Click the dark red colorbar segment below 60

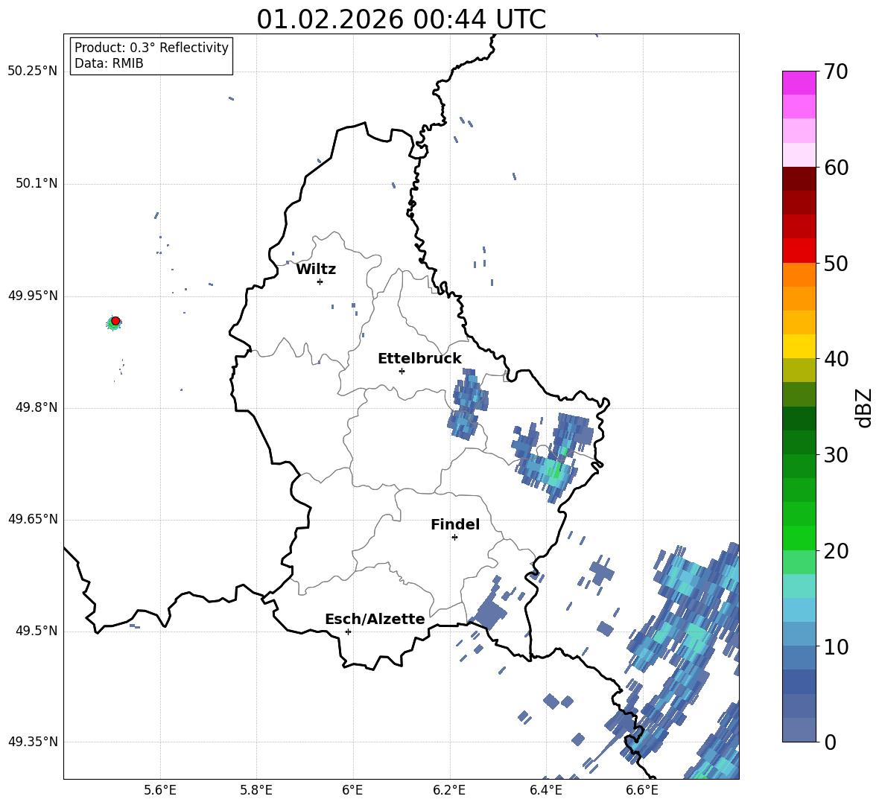point(799,179)
